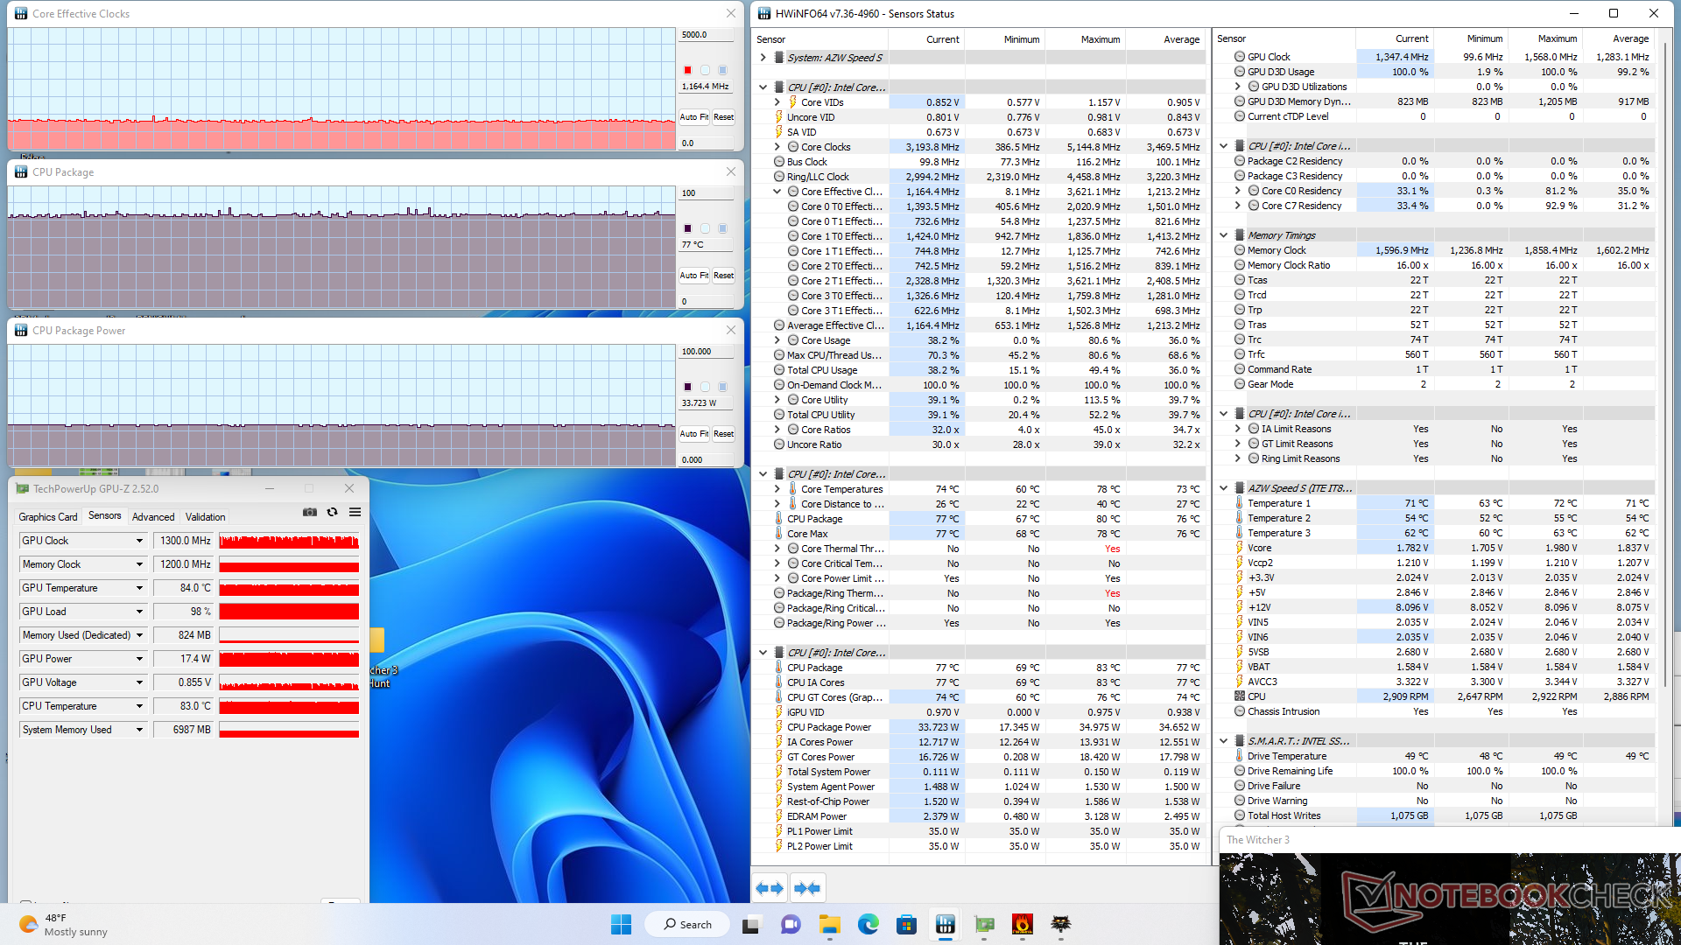Open the Memory Clock sensor dropdown
Screen dimensions: 1681x945
pyautogui.click(x=139, y=564)
